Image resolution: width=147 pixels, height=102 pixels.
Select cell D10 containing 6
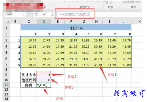(x=44, y=80)
